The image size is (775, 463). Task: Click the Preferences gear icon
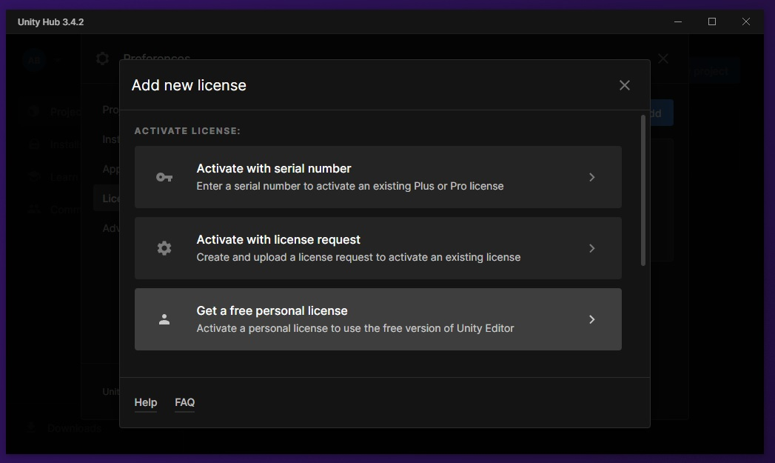[102, 58]
